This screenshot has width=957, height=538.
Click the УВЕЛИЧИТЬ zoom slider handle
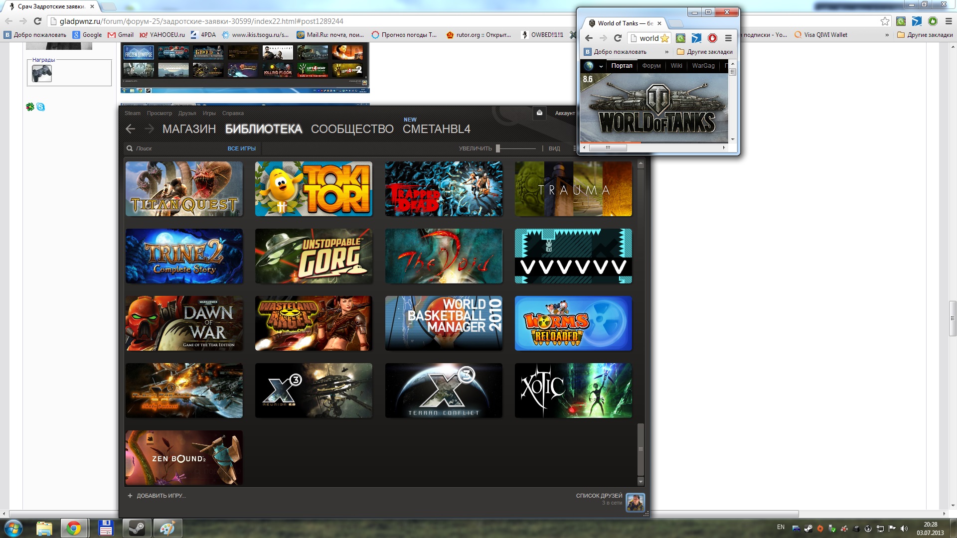point(497,148)
